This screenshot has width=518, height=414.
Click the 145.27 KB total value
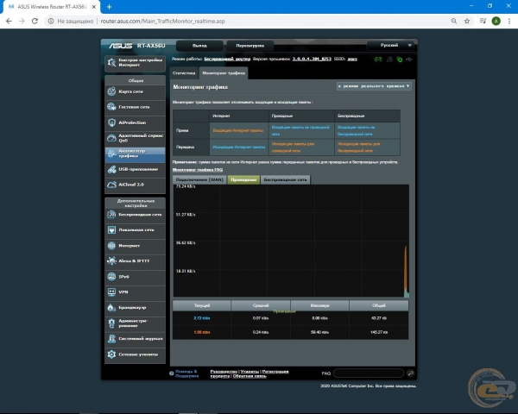pyautogui.click(x=379, y=332)
